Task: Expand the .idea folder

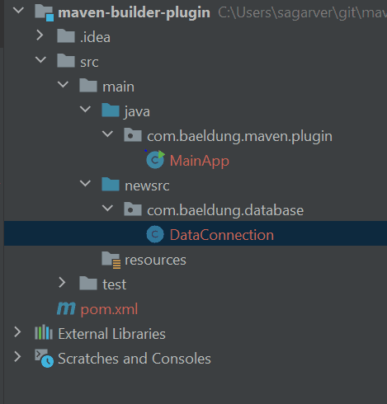Action: tap(40, 35)
